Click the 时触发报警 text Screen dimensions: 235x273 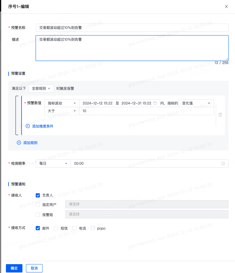65,89
